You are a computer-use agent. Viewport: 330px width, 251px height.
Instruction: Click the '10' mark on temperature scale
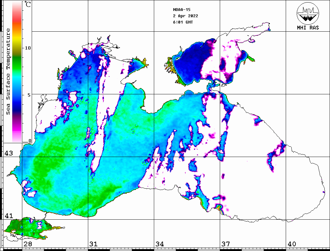(28, 48)
